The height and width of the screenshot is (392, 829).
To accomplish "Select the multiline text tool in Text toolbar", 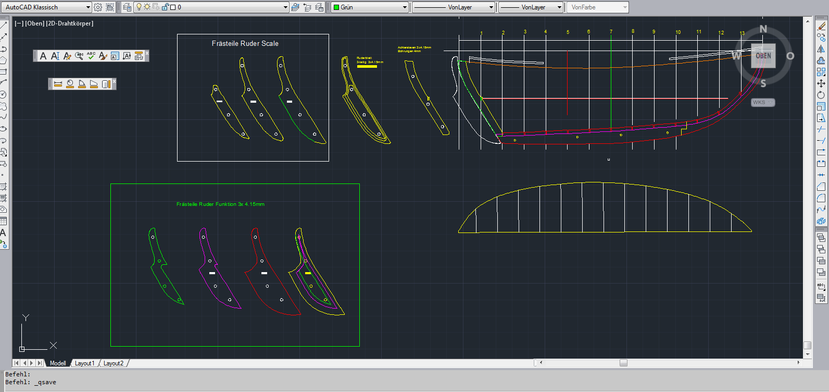I will click(x=43, y=56).
